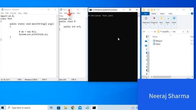Click "System.out.println(ob.a);" line in Test.java
Screen dimensions: 196x110
click(33, 34)
